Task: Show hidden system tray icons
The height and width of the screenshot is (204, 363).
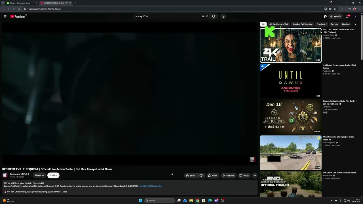Action: (x=332, y=201)
